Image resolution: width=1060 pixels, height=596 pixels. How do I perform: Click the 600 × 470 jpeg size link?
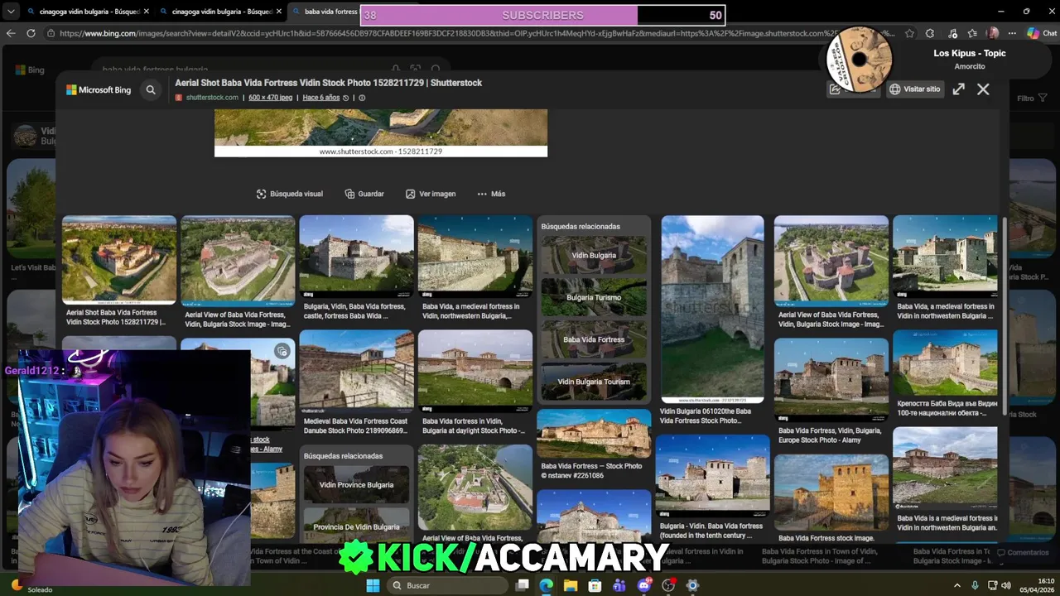point(271,98)
